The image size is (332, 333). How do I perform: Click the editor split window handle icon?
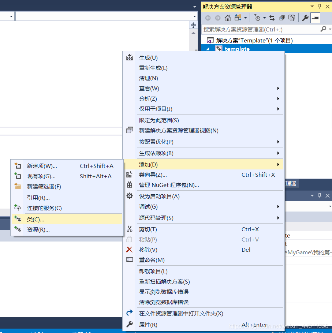(x=193, y=25)
